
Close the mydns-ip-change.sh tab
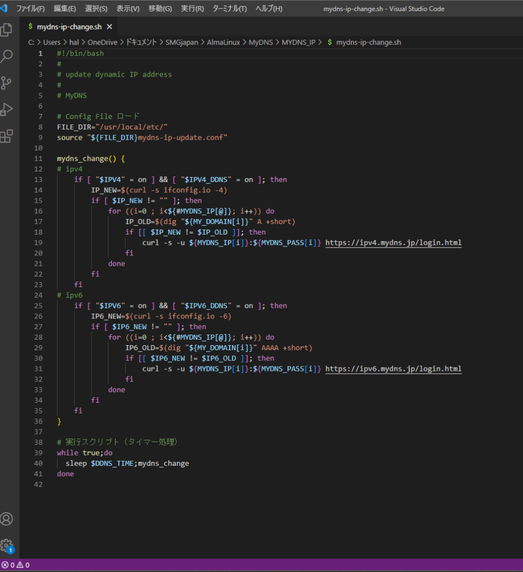point(110,27)
